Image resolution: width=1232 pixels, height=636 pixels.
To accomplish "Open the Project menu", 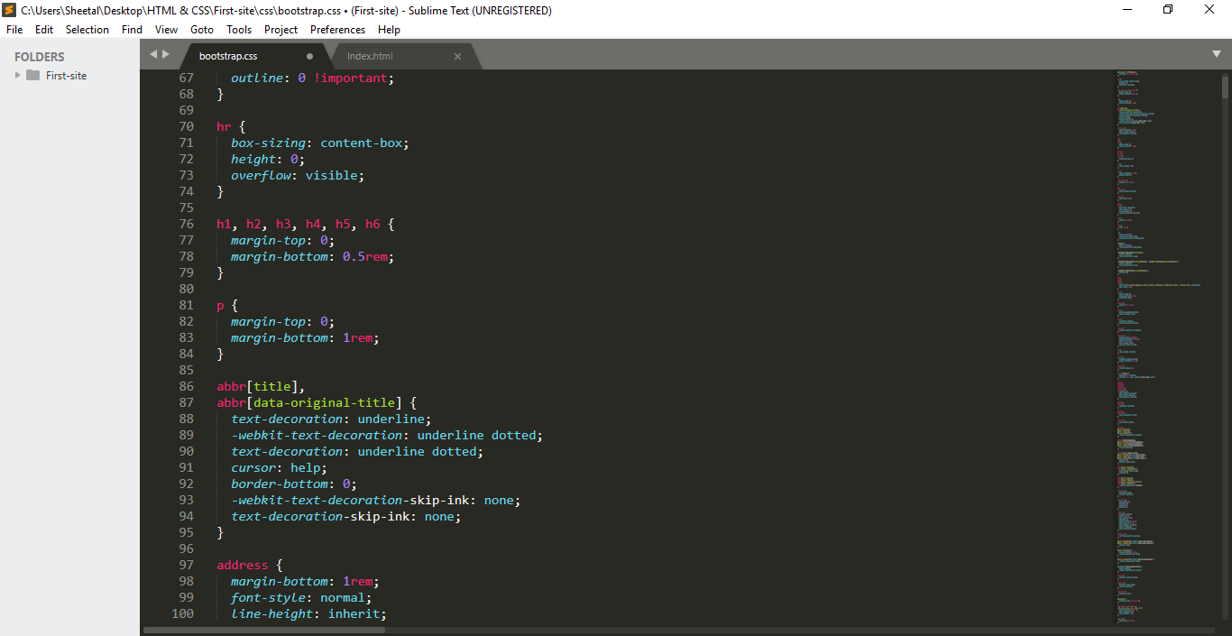I will pos(280,30).
